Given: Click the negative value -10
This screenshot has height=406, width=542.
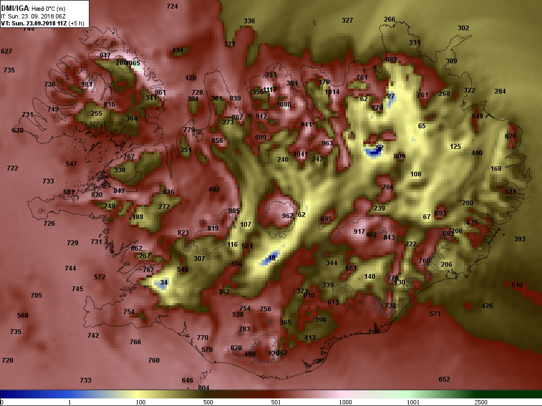Looking at the screenshot, I should 271,258.
